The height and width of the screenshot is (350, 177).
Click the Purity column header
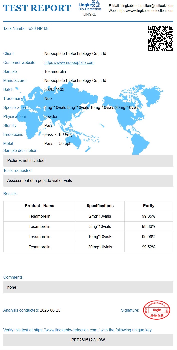click(x=149, y=206)
